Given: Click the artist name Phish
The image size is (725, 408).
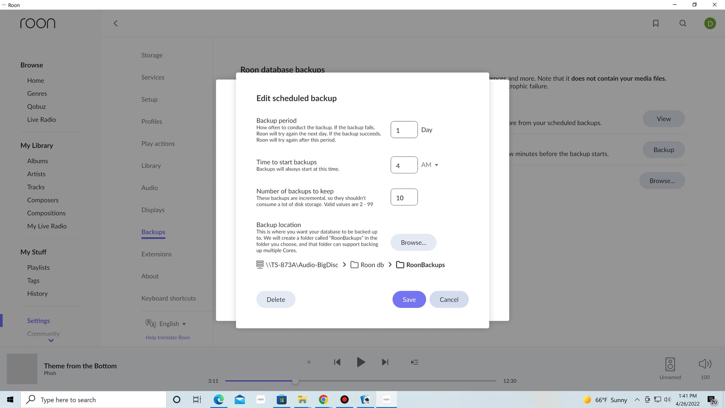Looking at the screenshot, I should coord(50,373).
